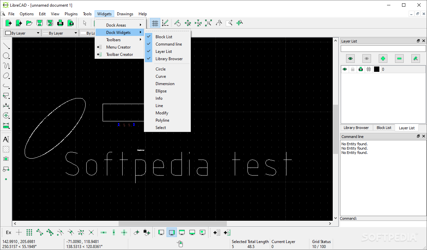Image resolution: width=427 pixels, height=250 pixels.
Task: Toggle Free Snap crosshair icon
Action: (19, 232)
